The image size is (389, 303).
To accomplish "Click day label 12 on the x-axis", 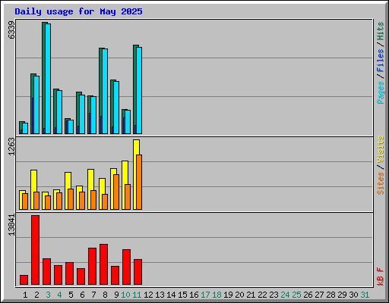I will 148,295.
